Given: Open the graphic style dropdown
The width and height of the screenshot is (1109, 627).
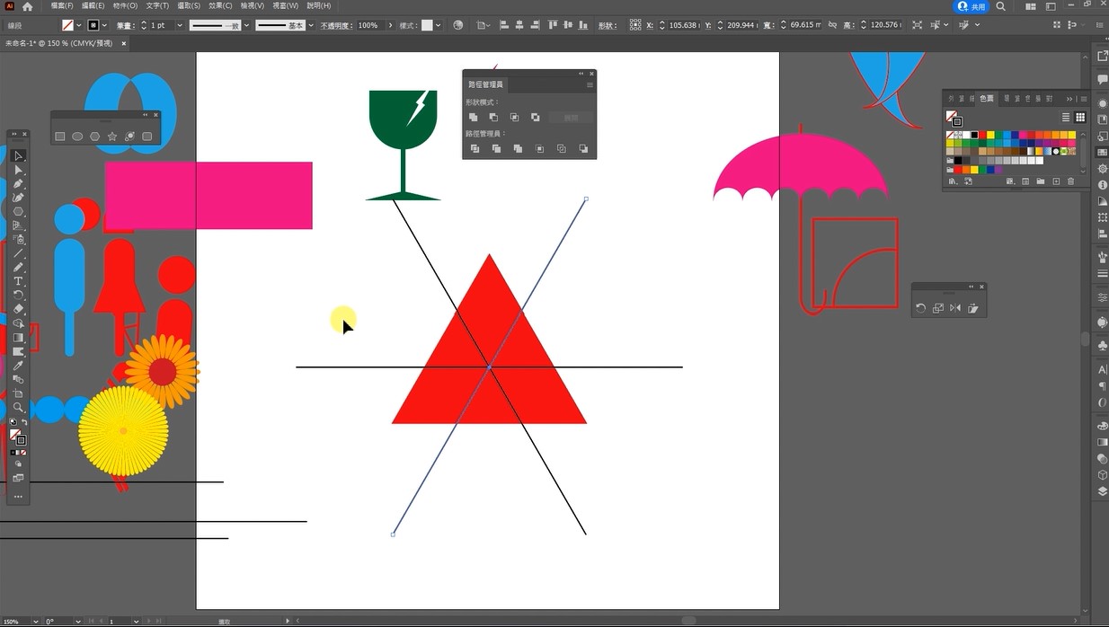Looking at the screenshot, I should click(x=438, y=25).
